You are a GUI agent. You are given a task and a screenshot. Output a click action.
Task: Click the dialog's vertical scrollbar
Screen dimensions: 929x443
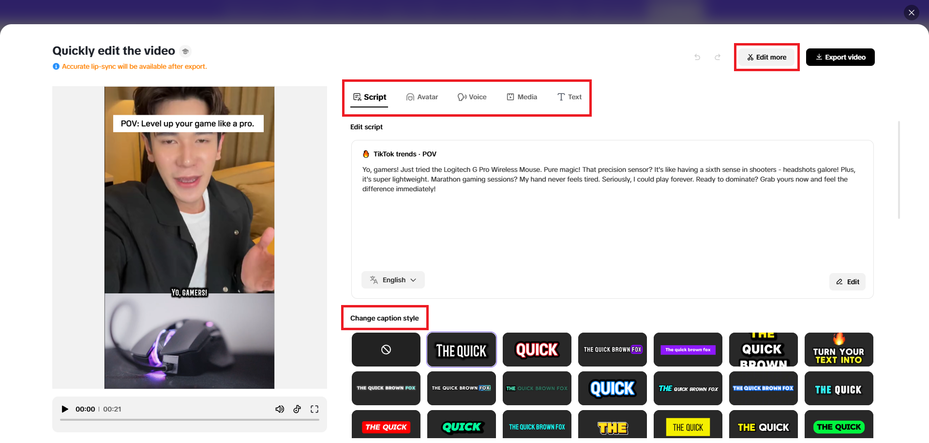click(899, 169)
